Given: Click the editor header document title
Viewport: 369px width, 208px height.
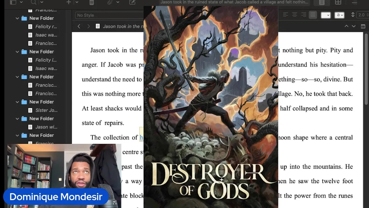Looking at the screenshot, I should [x=123, y=26].
